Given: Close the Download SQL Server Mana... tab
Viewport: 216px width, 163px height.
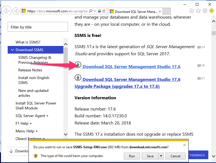Looking at the screenshot, I should (x=160, y=11).
